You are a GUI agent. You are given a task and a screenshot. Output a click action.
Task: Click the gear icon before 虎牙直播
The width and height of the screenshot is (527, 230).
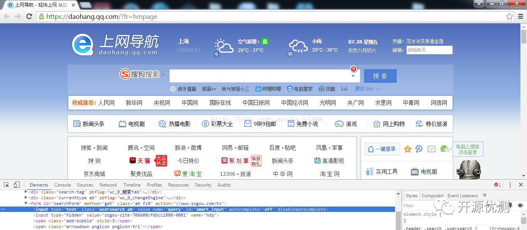coord(173,89)
